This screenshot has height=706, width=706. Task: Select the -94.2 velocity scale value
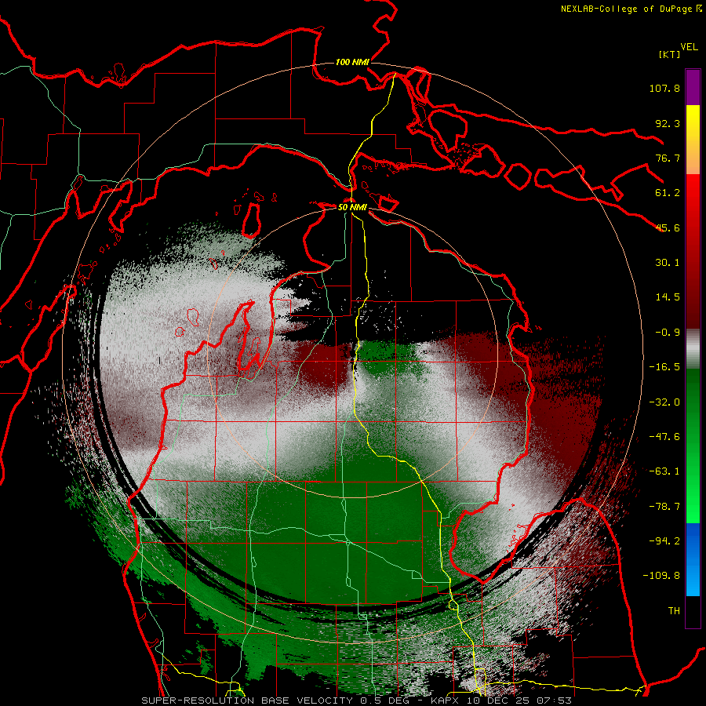[x=664, y=541]
